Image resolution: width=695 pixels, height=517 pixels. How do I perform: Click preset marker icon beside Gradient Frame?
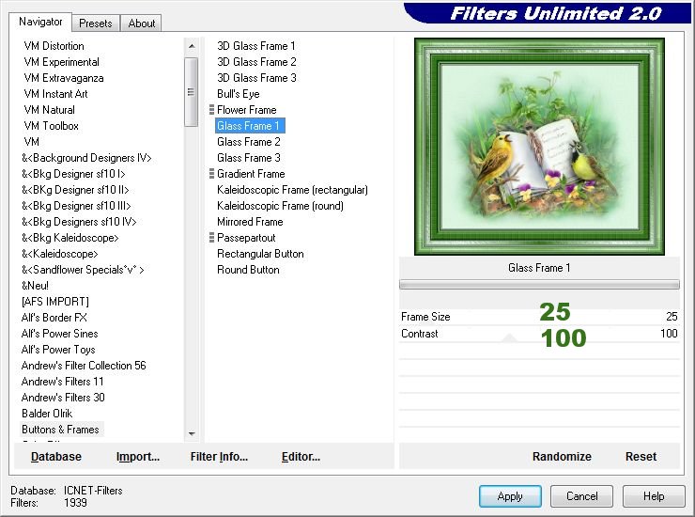[211, 174]
